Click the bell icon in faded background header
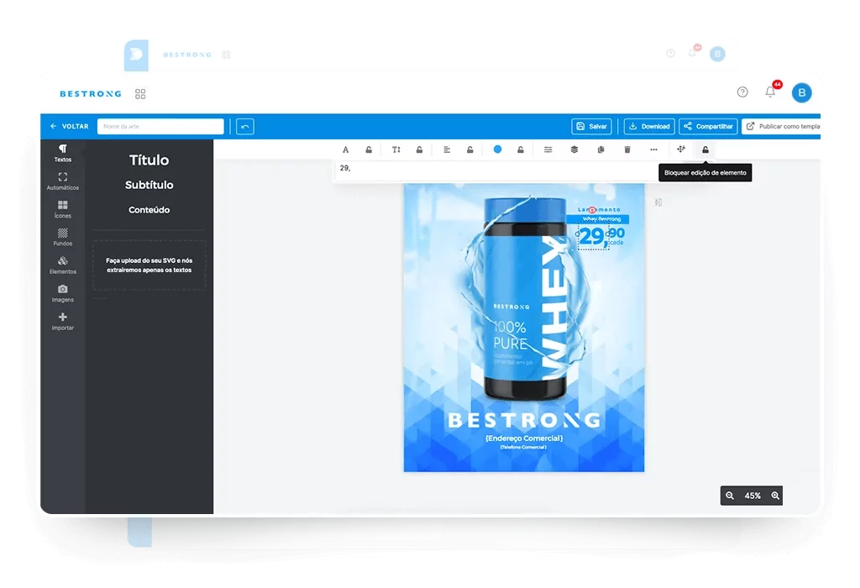The height and width of the screenshot is (588, 860). 693,52
